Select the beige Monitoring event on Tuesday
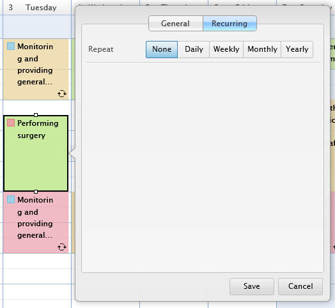Viewport: 335px width, 308px height. [36, 69]
